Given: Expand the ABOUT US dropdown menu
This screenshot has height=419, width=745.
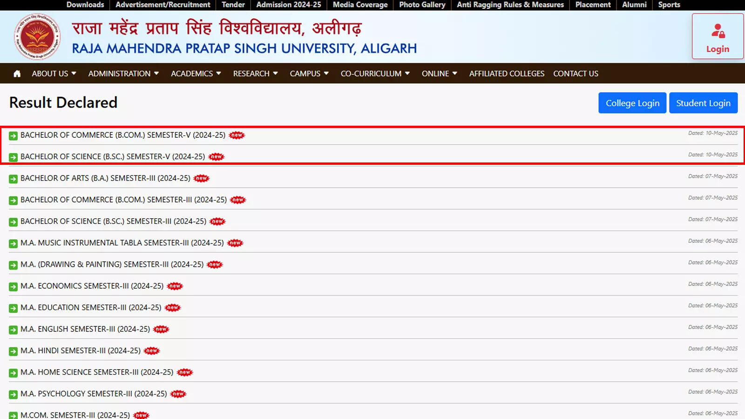Looking at the screenshot, I should pos(54,74).
